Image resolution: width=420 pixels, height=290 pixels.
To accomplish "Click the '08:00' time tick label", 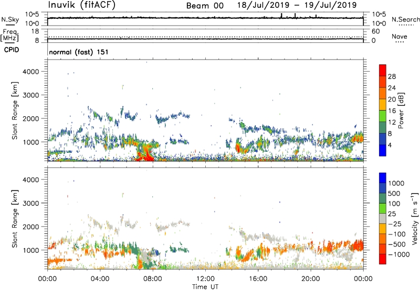I will [x=152, y=279].
